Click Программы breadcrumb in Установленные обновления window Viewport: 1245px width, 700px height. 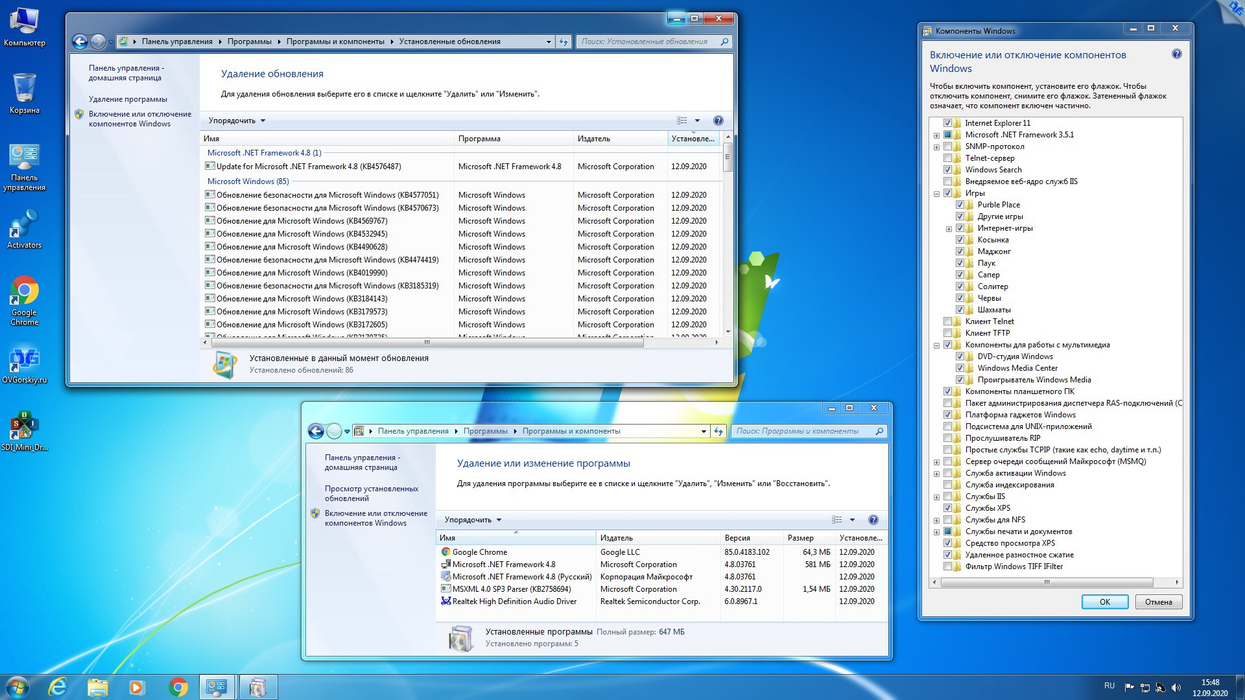(249, 41)
